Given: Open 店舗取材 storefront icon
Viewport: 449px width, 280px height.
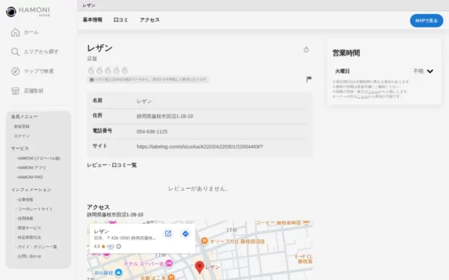Looking at the screenshot, I should 15,91.
